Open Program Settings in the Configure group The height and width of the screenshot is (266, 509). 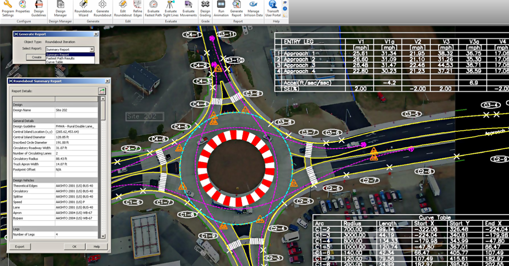pyautogui.click(x=8, y=9)
